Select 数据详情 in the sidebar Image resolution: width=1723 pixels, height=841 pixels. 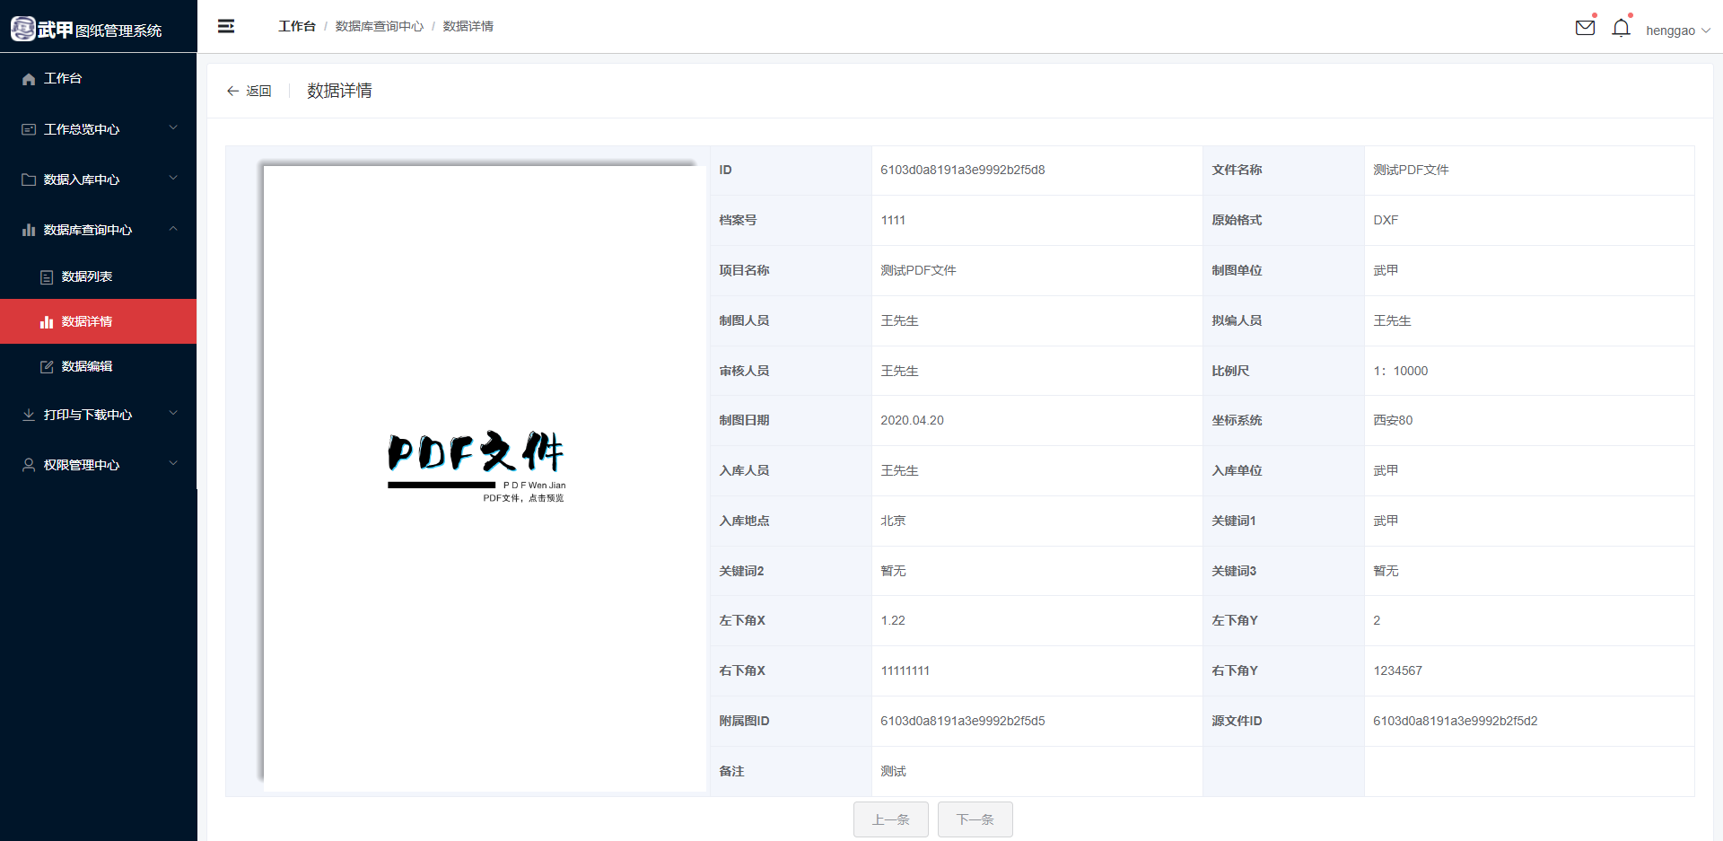pos(86,321)
